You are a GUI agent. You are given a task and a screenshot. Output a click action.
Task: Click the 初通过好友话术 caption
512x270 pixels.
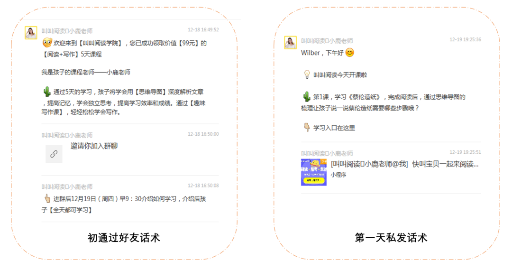pyautogui.click(x=124, y=238)
